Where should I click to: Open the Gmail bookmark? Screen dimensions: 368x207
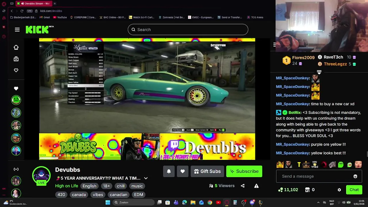click(x=45, y=17)
